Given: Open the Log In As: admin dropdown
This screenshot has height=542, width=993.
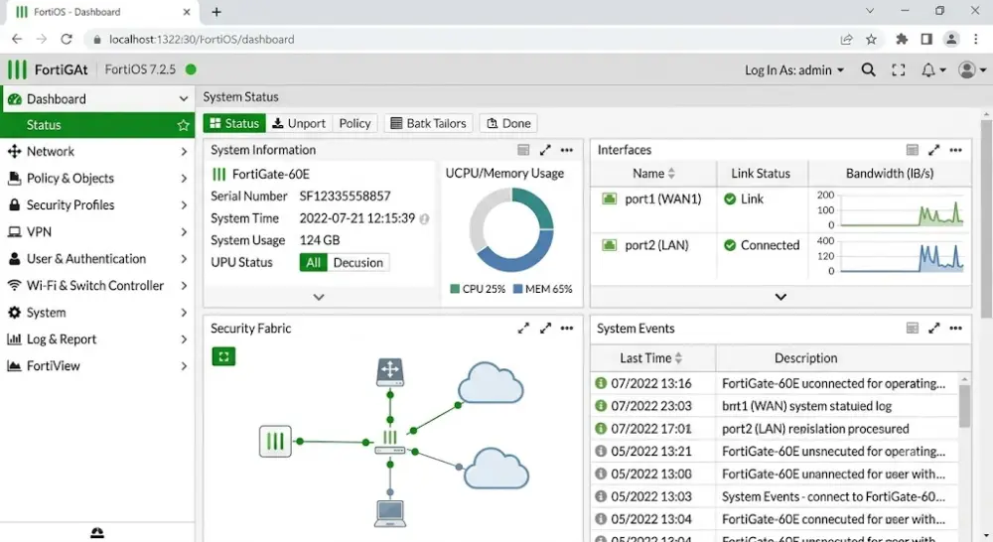Looking at the screenshot, I should click(x=794, y=70).
